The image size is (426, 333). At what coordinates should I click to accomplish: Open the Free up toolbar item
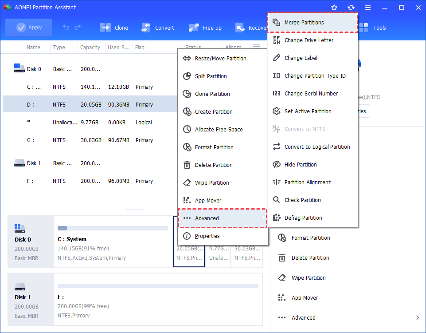[205, 28]
